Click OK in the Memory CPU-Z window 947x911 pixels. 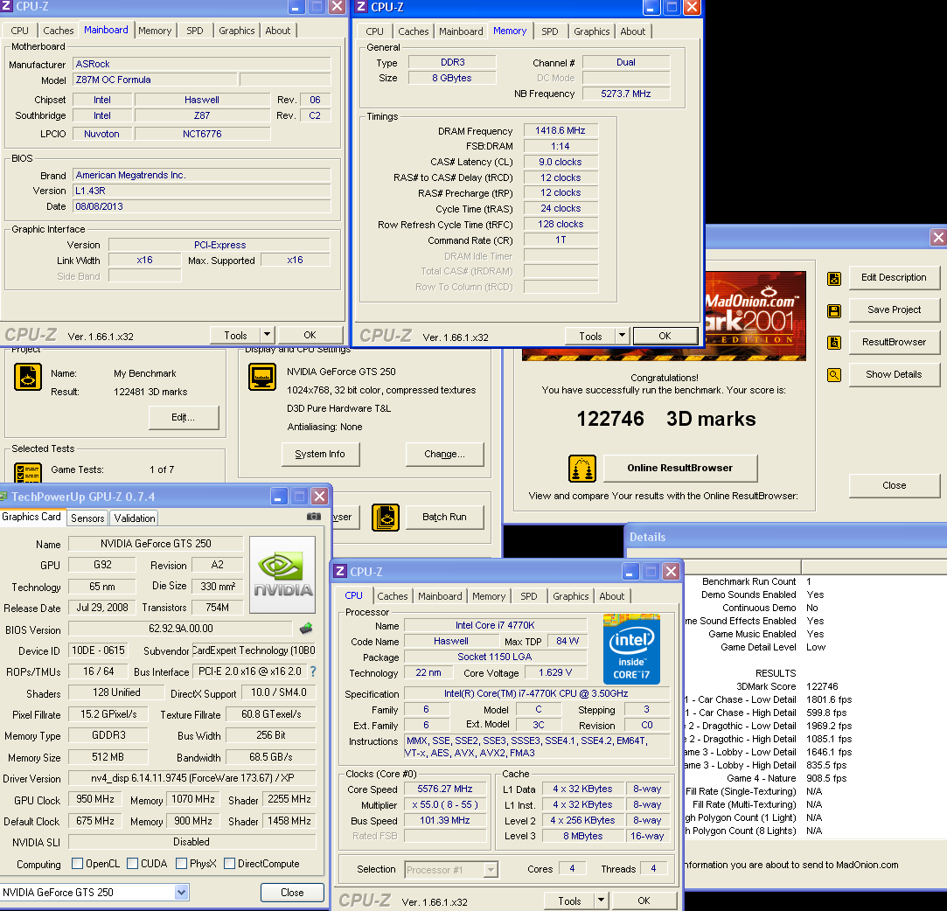pyautogui.click(x=665, y=336)
